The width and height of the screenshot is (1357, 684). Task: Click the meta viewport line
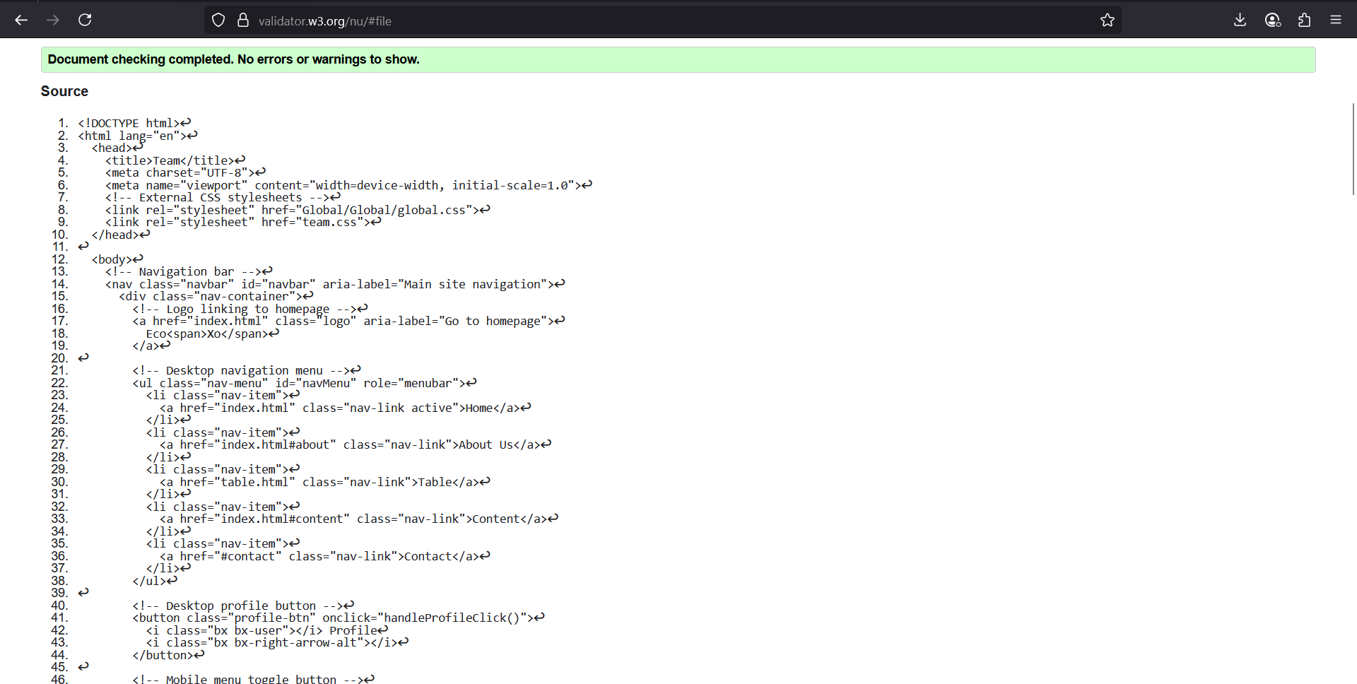tap(348, 185)
